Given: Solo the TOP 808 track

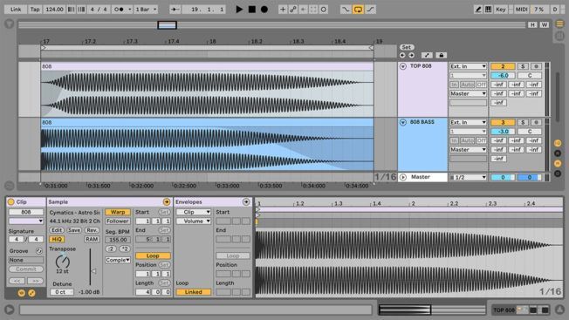Looking at the screenshot, I should point(523,66).
